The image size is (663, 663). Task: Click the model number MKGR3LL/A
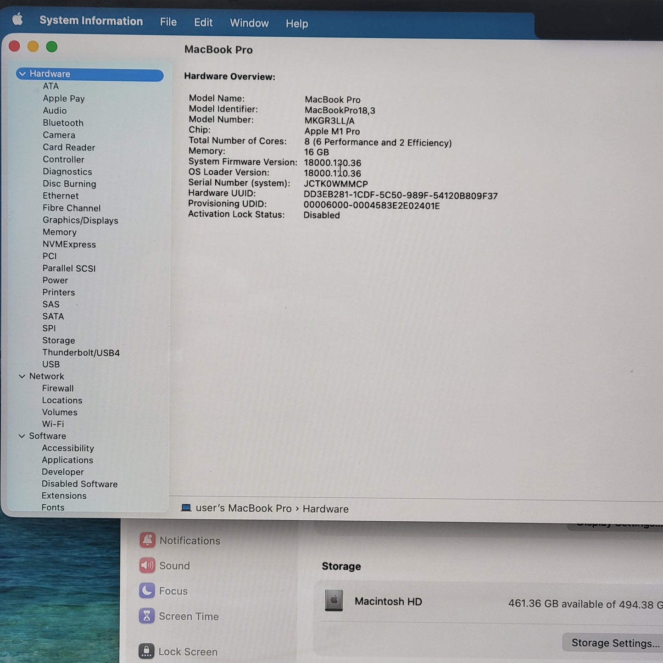[329, 121]
